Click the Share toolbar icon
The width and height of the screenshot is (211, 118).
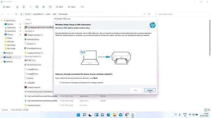coord(44,7)
